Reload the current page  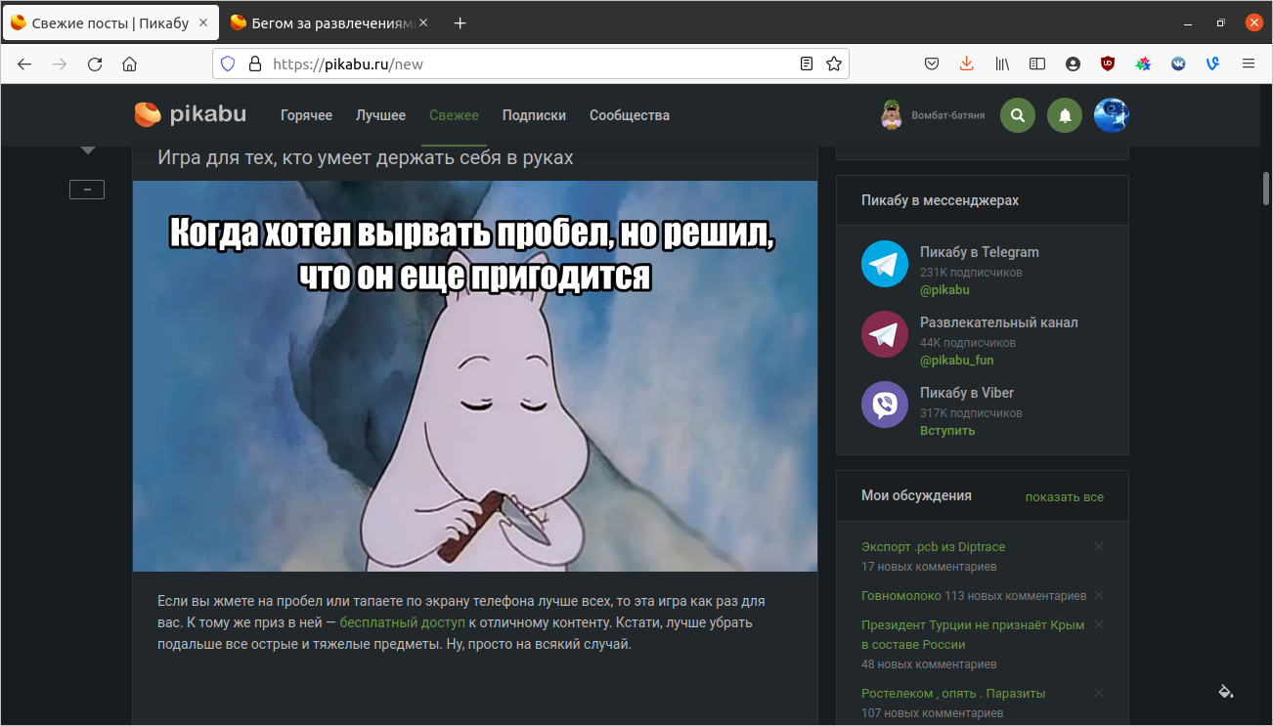pyautogui.click(x=95, y=64)
